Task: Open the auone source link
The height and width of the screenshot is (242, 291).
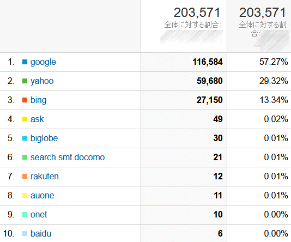Action: (x=43, y=196)
